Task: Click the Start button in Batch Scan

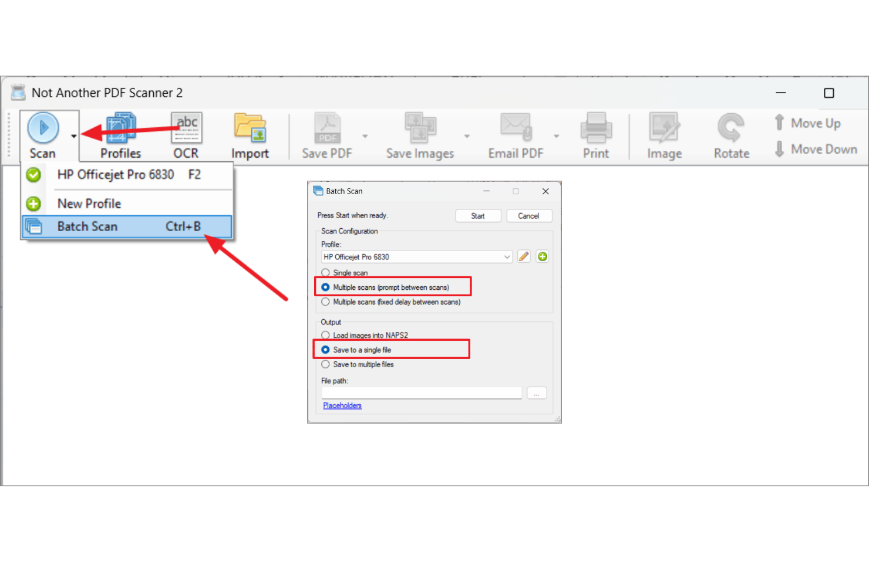Action: [478, 216]
